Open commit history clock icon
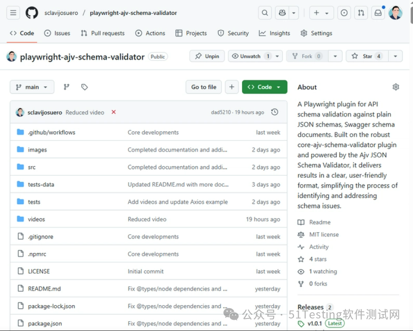The image size is (413, 331). pos(275,112)
